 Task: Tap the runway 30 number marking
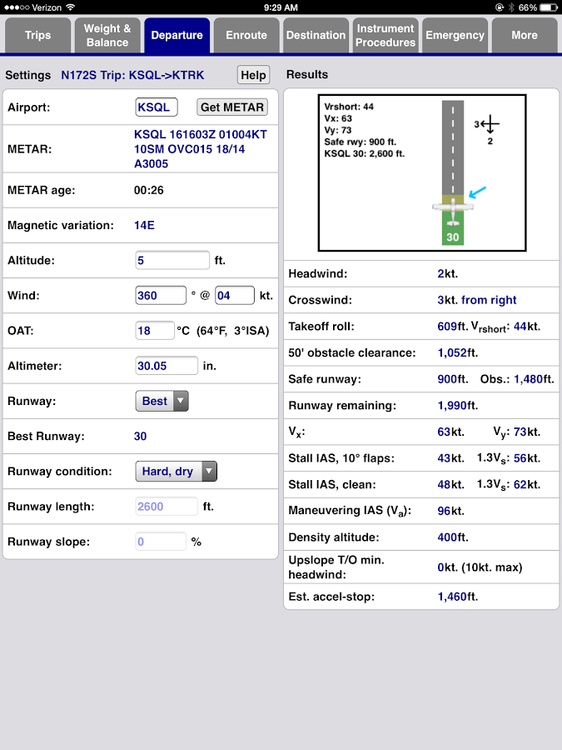click(x=453, y=237)
